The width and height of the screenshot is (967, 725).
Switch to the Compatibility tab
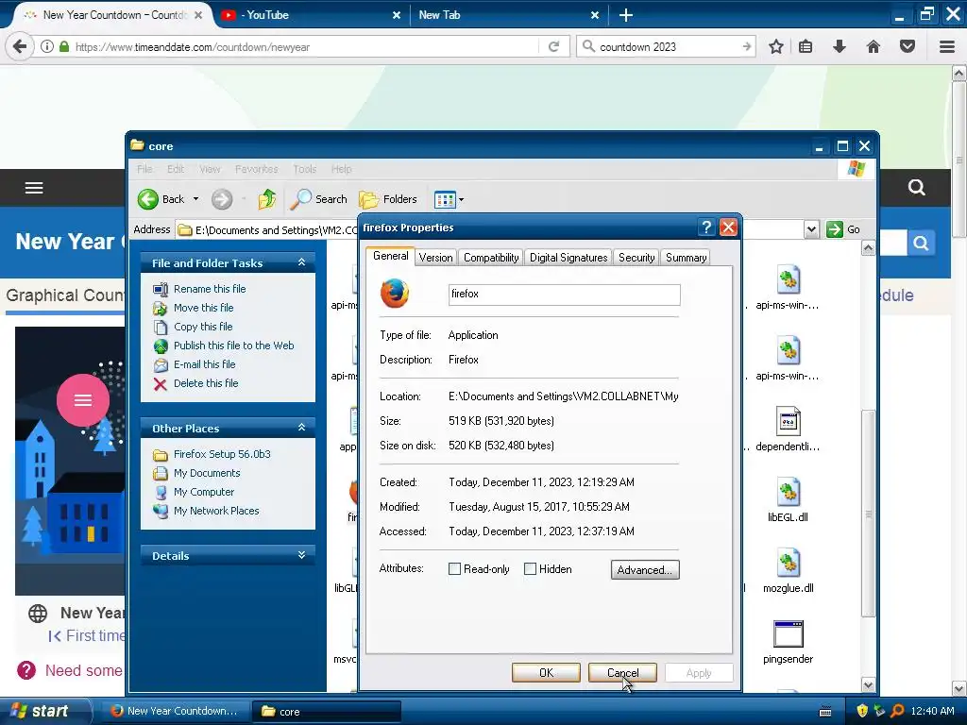click(x=491, y=258)
